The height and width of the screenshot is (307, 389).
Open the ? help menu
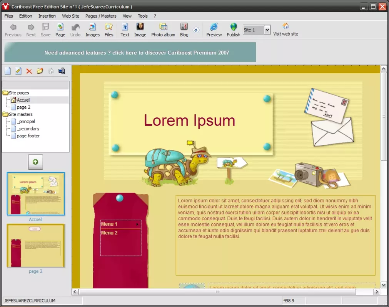click(155, 16)
